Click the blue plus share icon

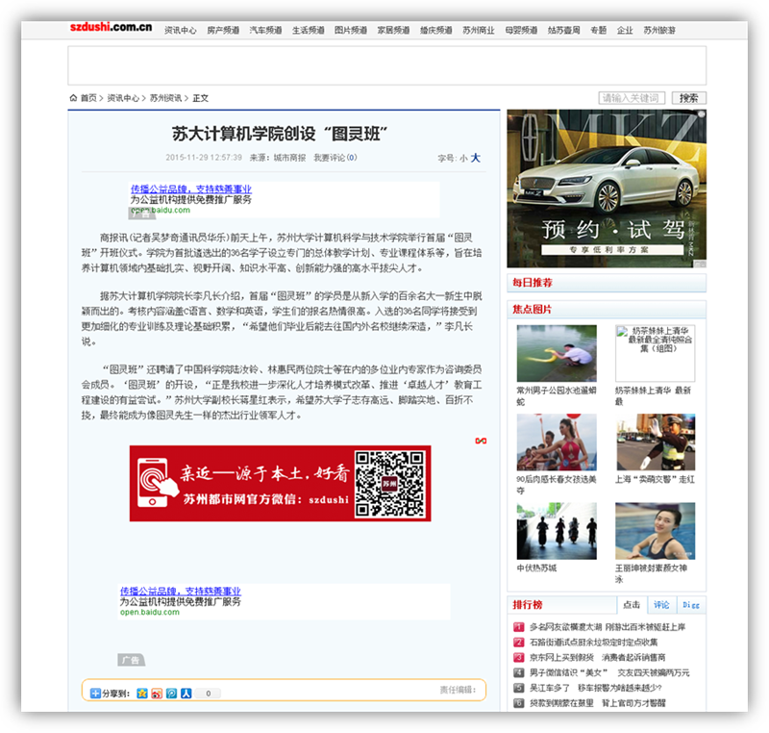click(x=95, y=693)
